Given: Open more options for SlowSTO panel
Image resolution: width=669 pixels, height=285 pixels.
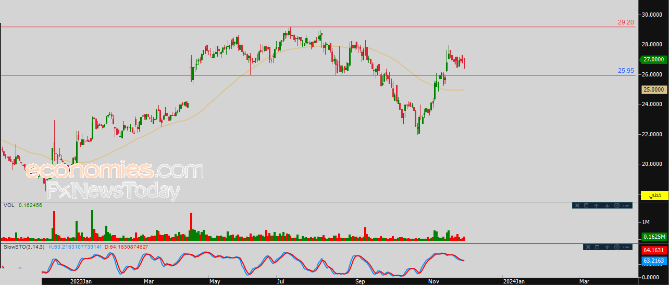Looking at the screenshot, I should click(x=626, y=247).
